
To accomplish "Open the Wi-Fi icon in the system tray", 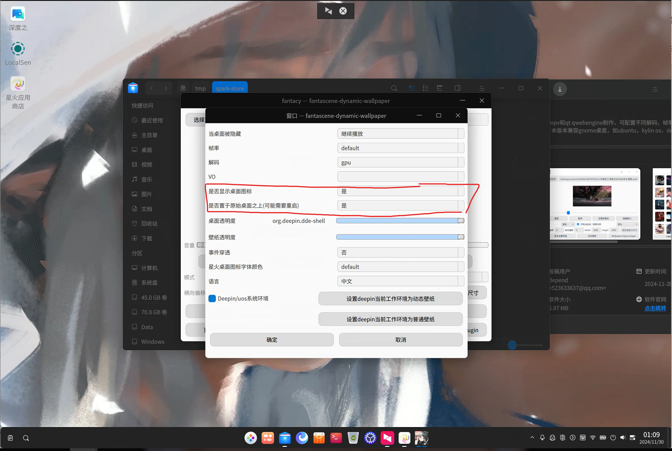I will 593,437.
